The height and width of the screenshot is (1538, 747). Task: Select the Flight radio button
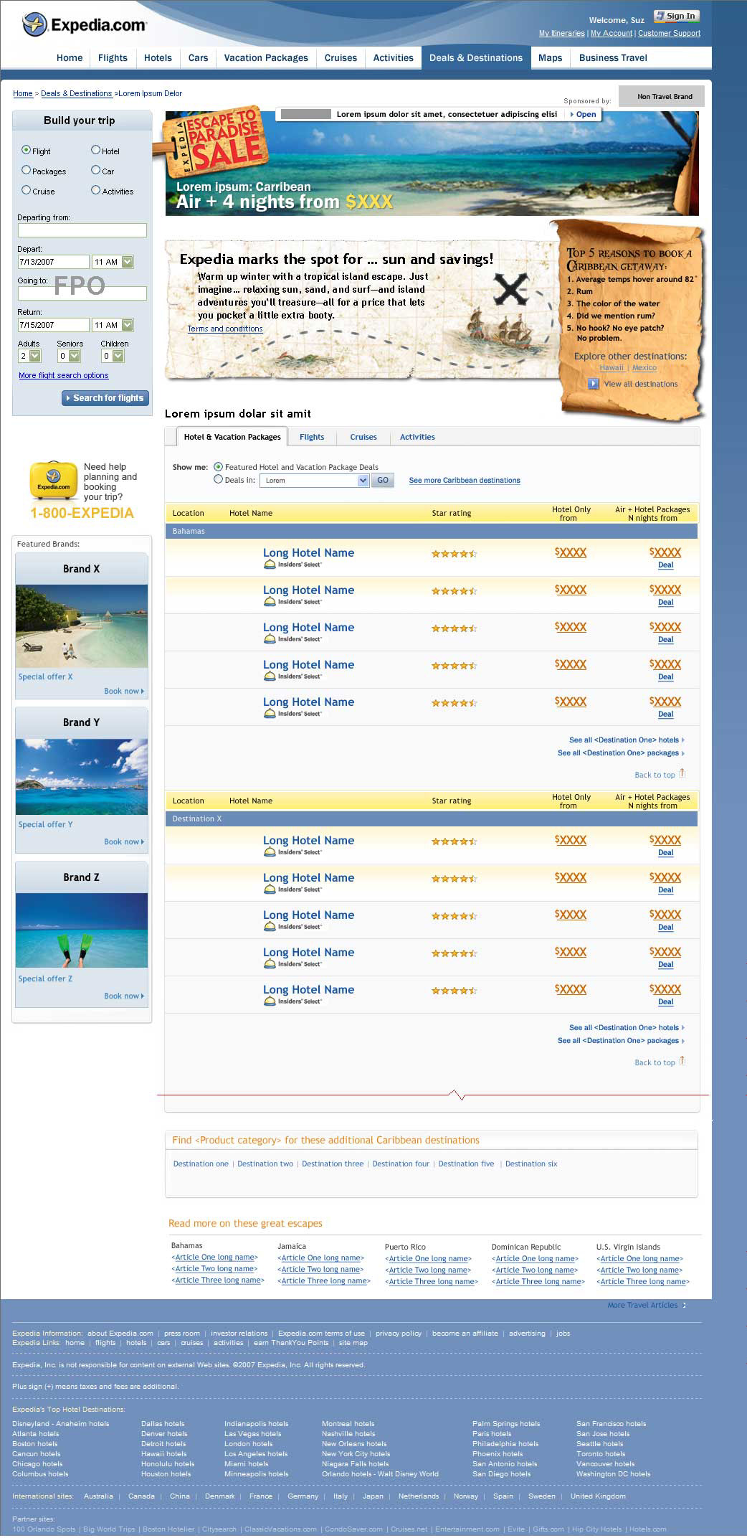[x=26, y=150]
